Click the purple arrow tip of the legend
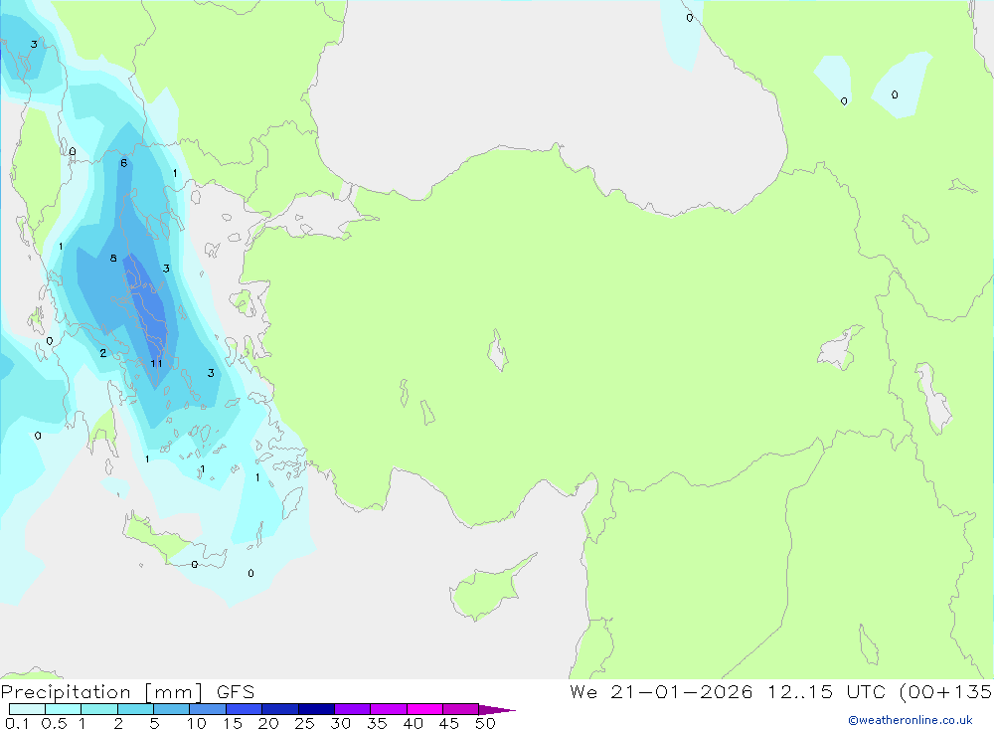 point(496,710)
